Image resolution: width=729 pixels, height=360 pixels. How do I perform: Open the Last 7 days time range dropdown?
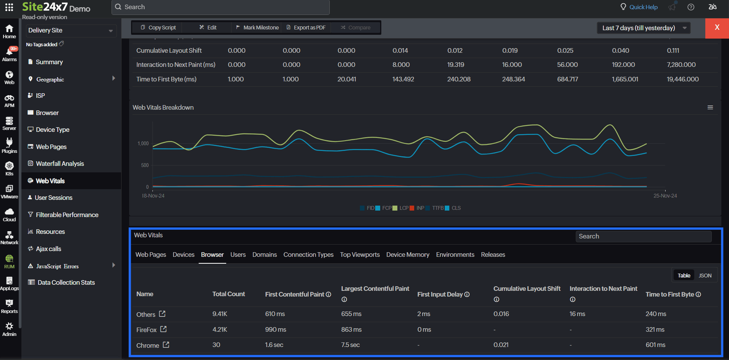[643, 28]
